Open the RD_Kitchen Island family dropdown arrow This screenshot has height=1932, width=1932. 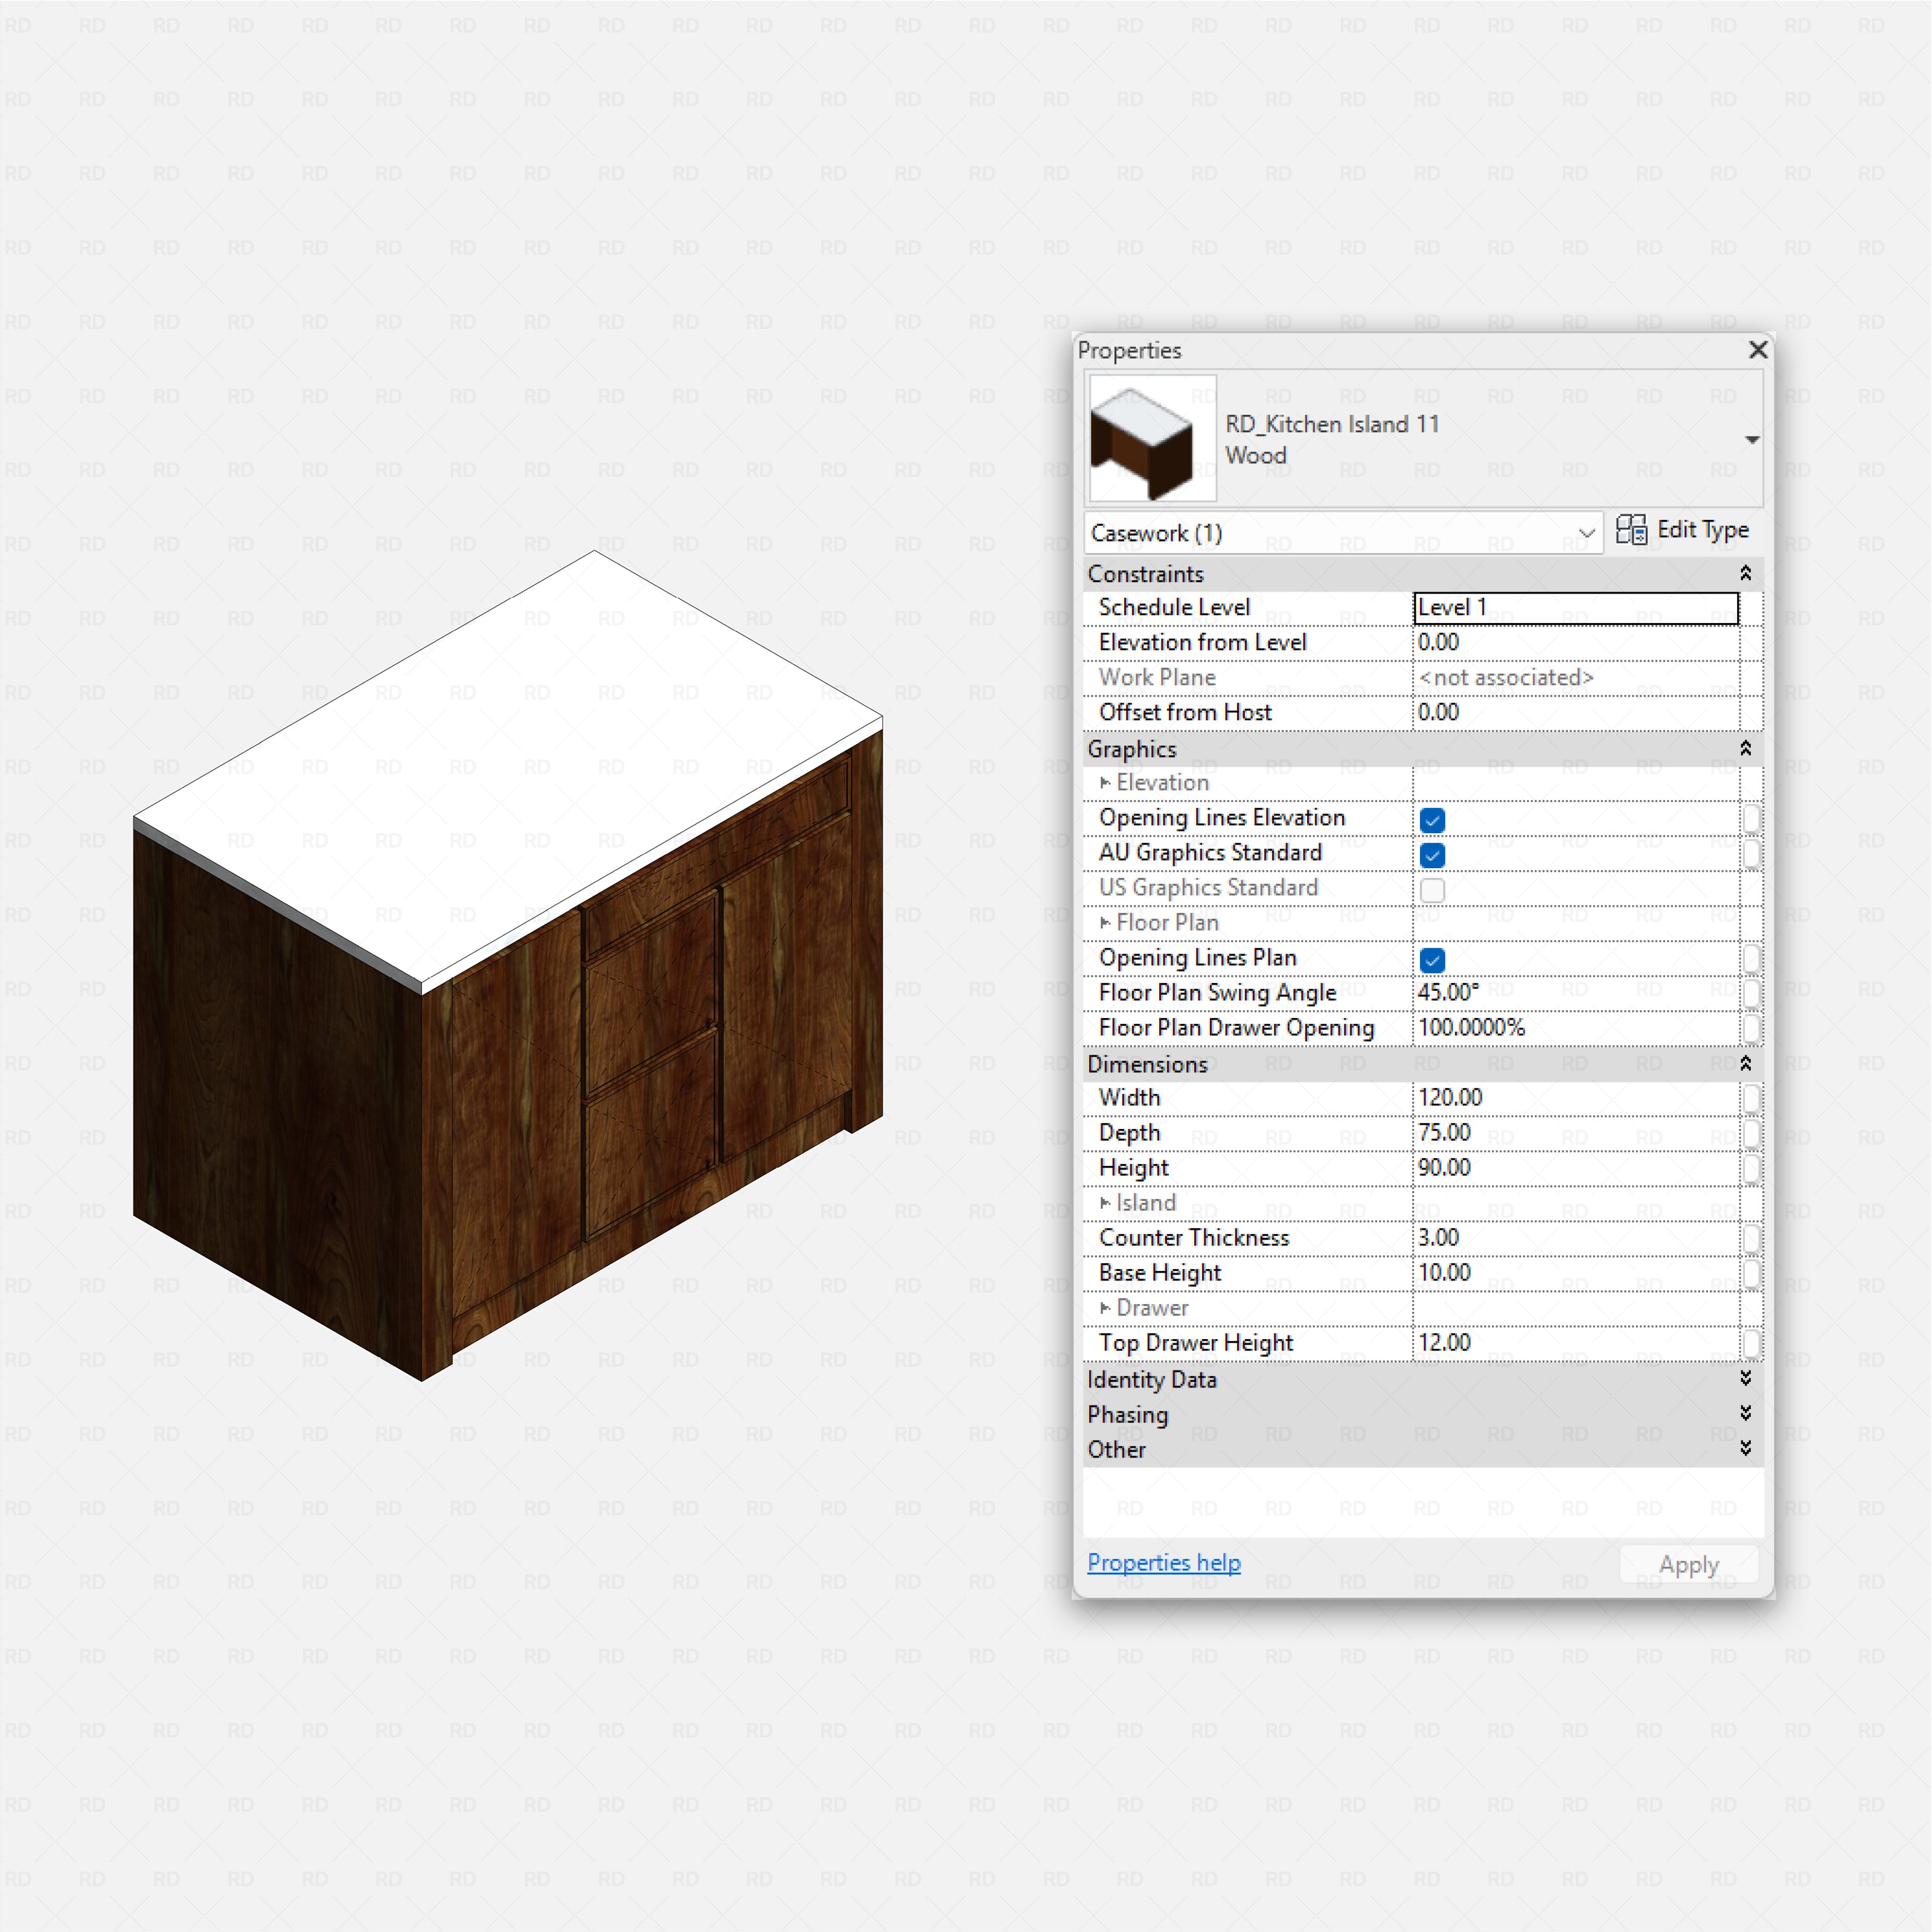[x=1752, y=439]
